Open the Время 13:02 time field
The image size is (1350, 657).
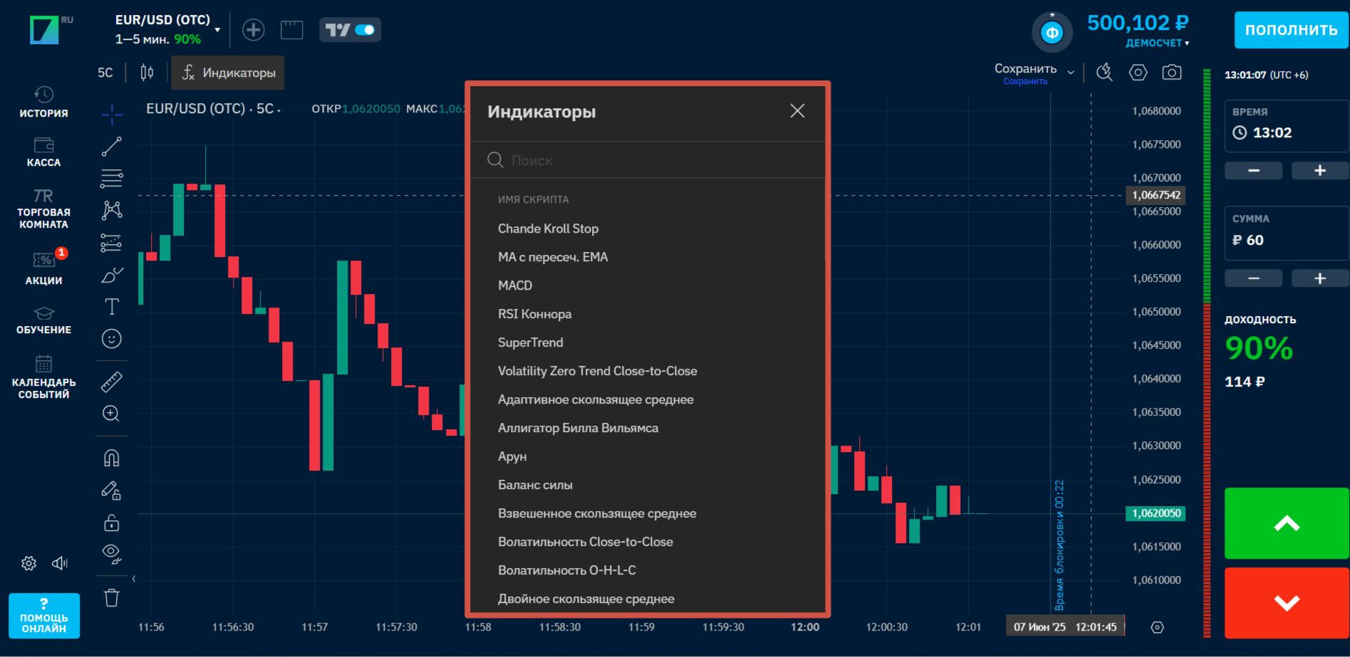(1287, 126)
